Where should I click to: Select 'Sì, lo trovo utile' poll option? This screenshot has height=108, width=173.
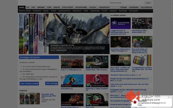[21, 66]
